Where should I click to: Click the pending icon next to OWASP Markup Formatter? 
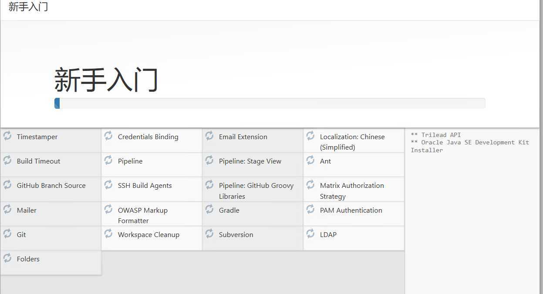(108, 210)
